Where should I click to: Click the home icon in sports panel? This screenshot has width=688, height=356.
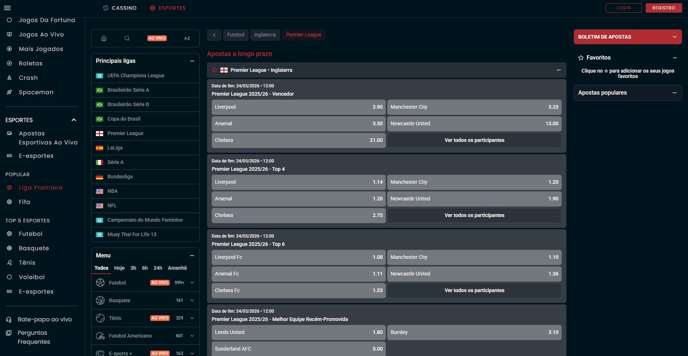tap(104, 38)
